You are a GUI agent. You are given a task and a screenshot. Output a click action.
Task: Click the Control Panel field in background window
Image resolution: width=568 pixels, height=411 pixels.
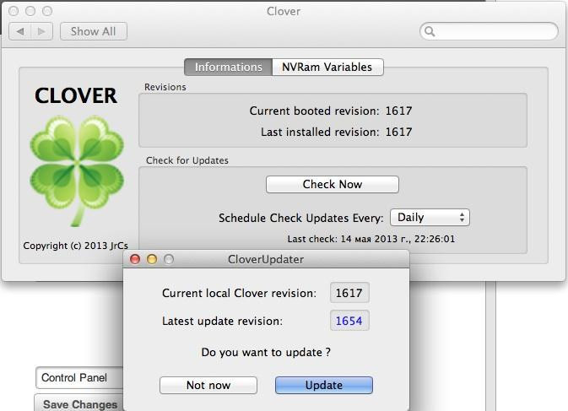coord(79,378)
